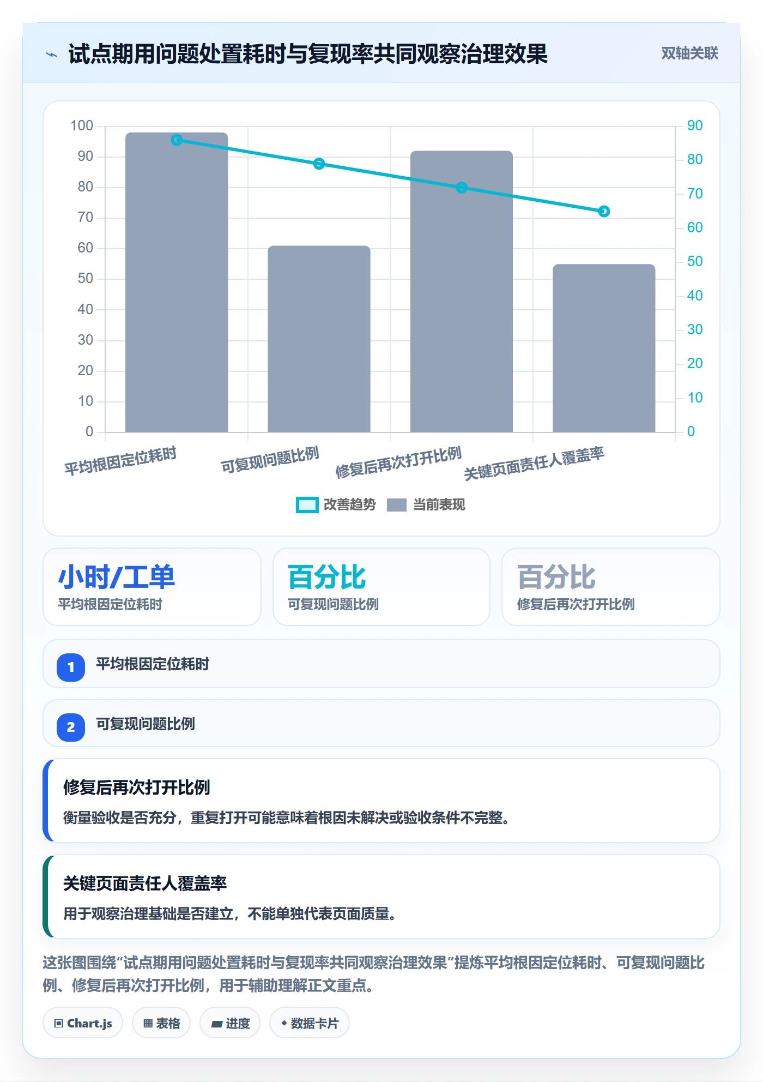Click the 双轴关联 label in header
763x1082 pixels.
(x=689, y=53)
